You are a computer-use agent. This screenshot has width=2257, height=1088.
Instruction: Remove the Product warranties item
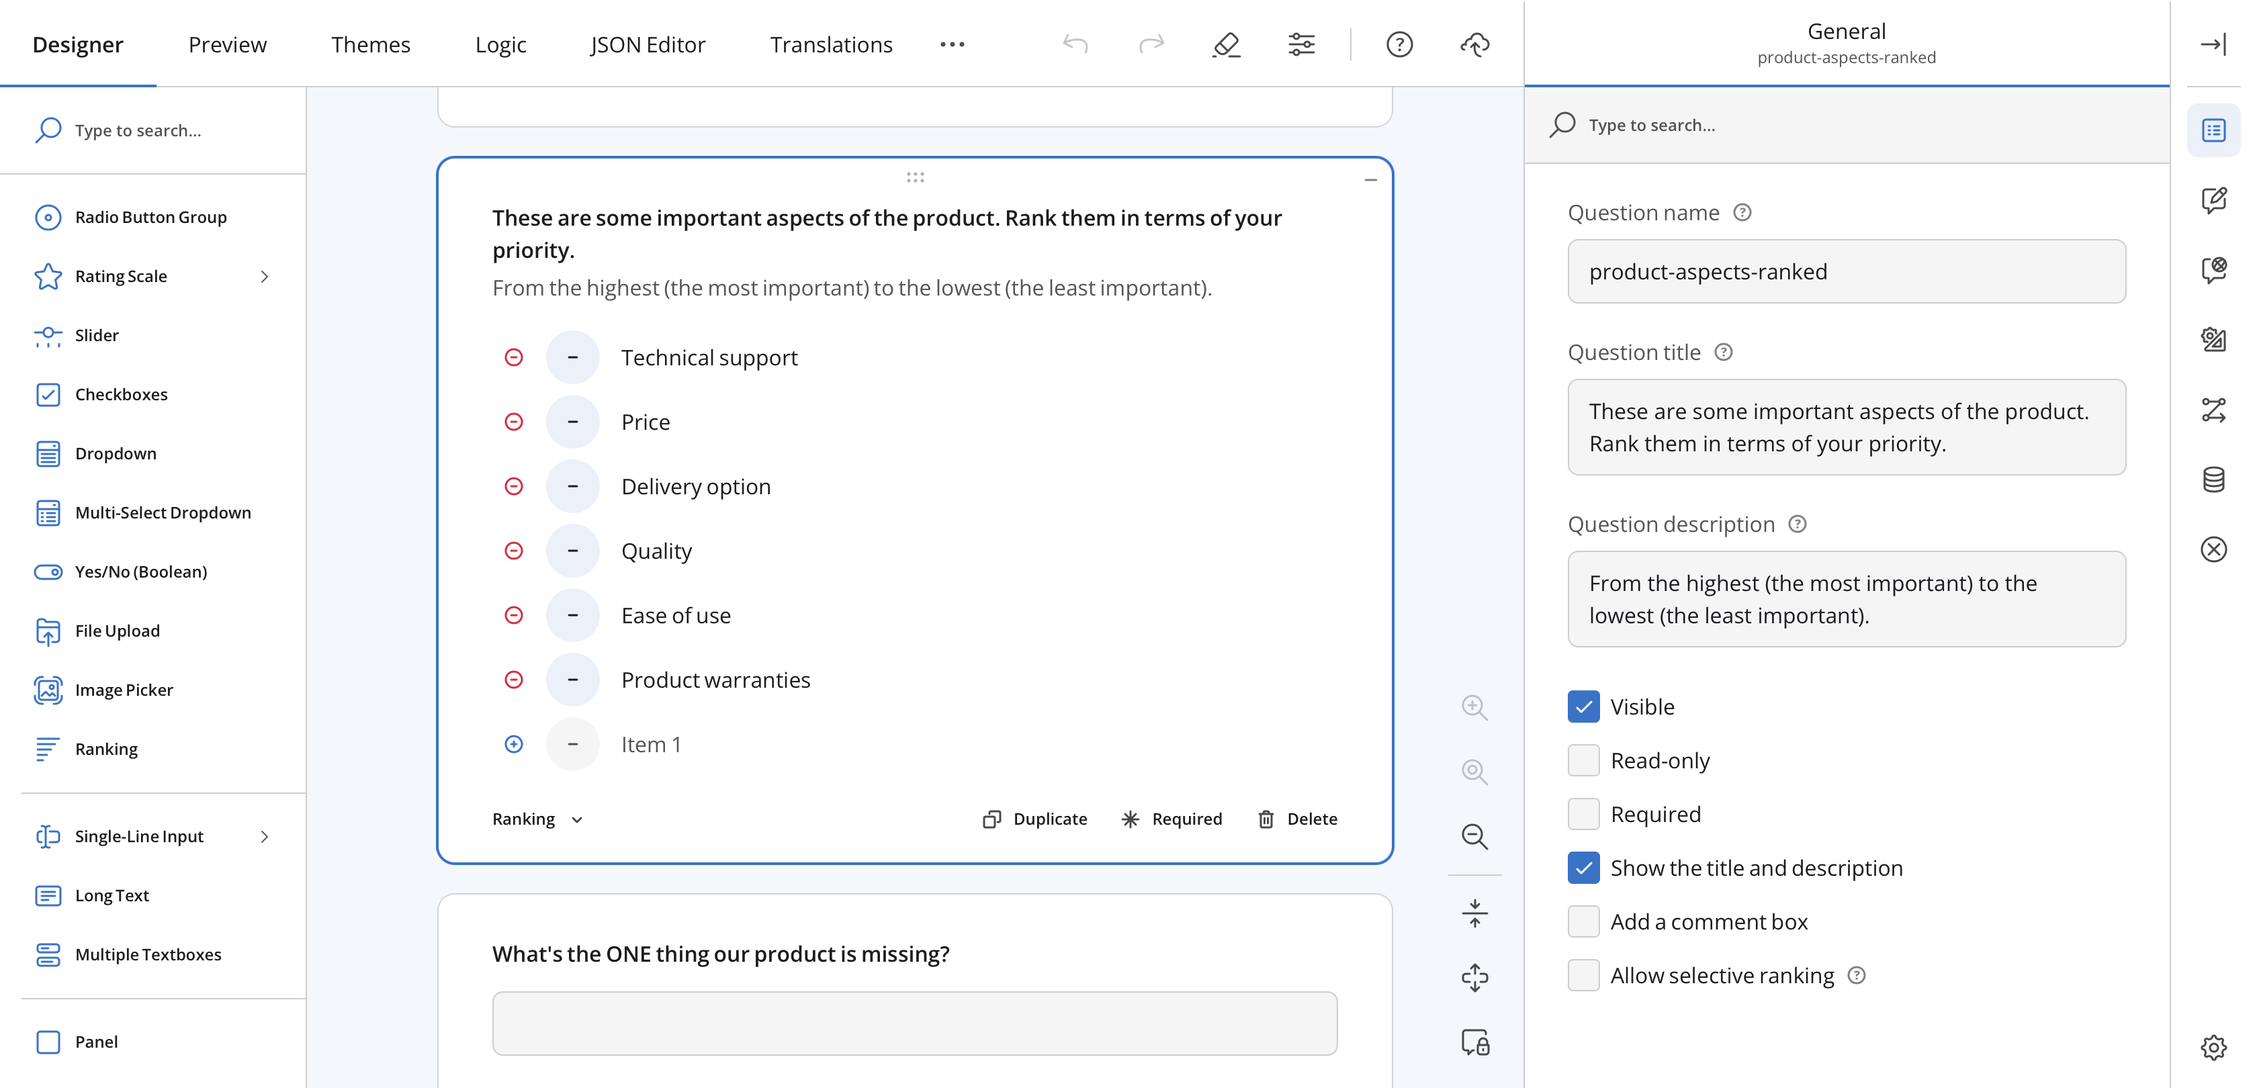[515, 680]
